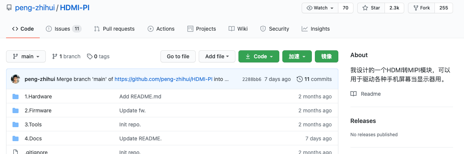Open the Watch notifications dropdown
This screenshot has width=464, height=154.
[320, 8]
